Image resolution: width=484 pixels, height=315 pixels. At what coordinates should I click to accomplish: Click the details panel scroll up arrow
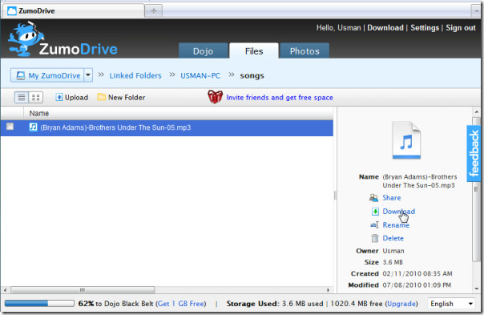click(x=477, y=111)
